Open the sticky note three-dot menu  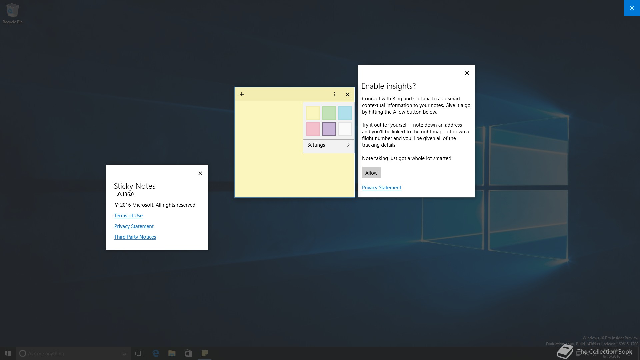click(335, 94)
